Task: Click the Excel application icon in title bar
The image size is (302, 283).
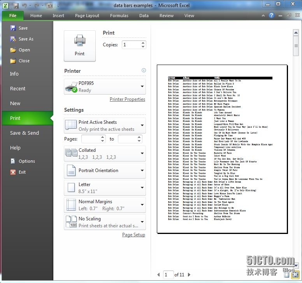Action: 5,5
